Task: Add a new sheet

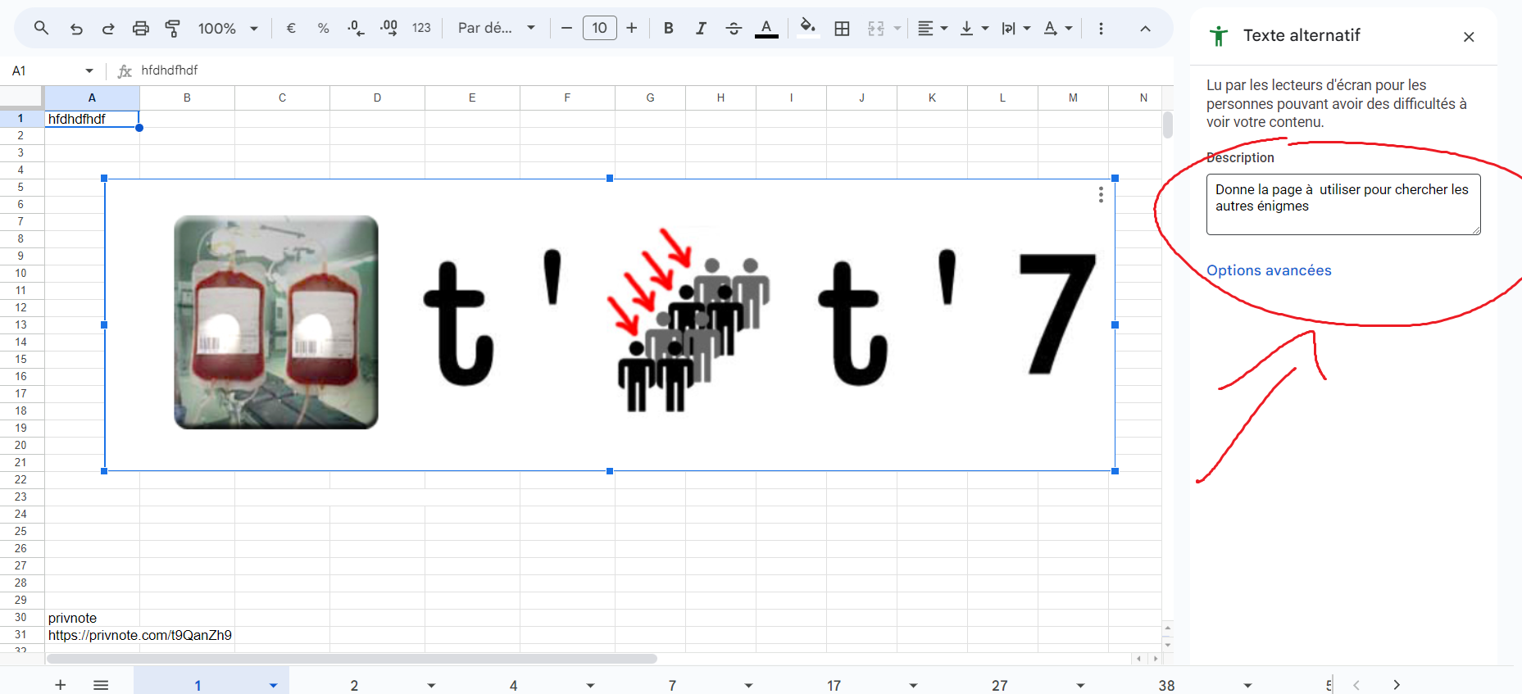Action: pos(61,684)
